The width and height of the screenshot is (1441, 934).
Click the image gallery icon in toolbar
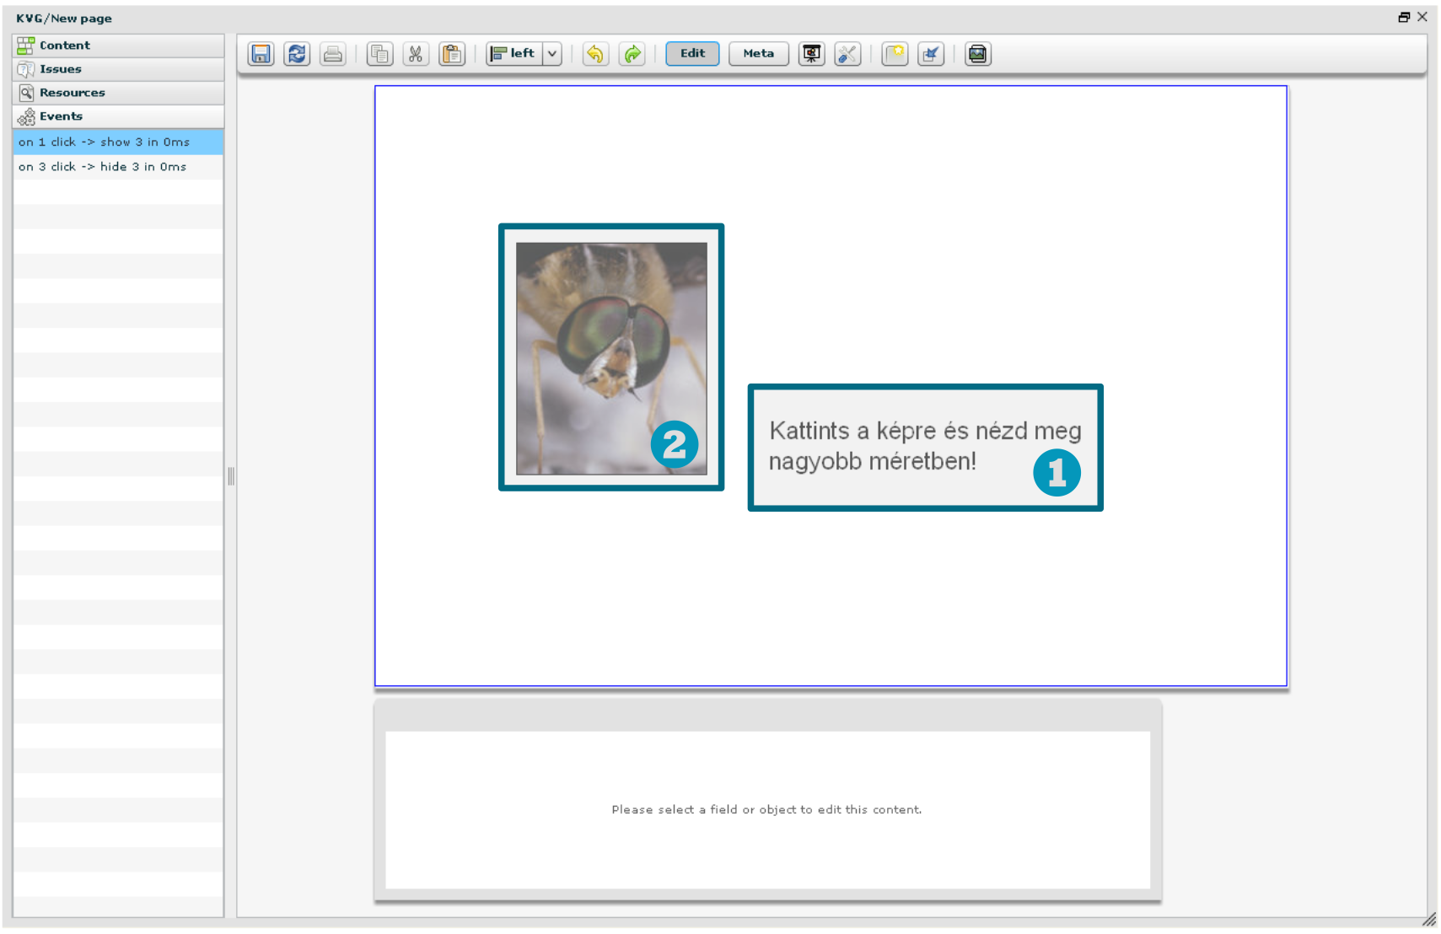click(977, 54)
